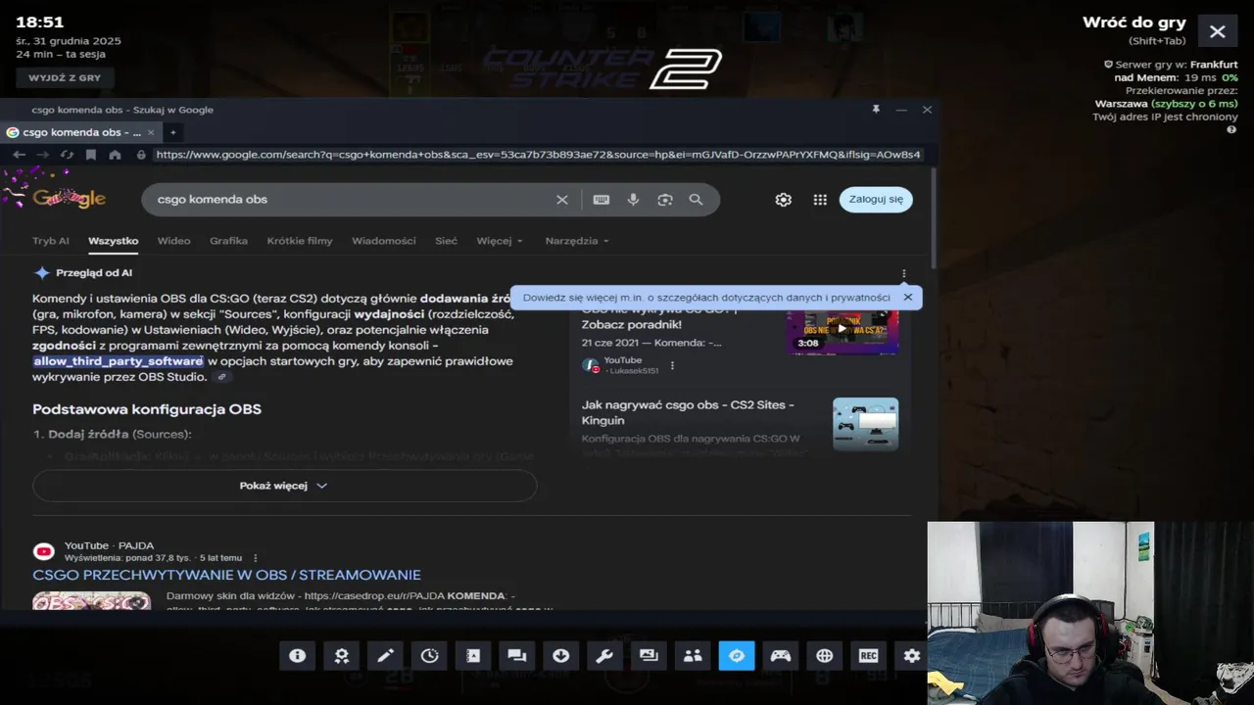Open CSGO PRZECHWYTYWANIE W OBS video link
The image size is (1254, 705).
point(226,575)
